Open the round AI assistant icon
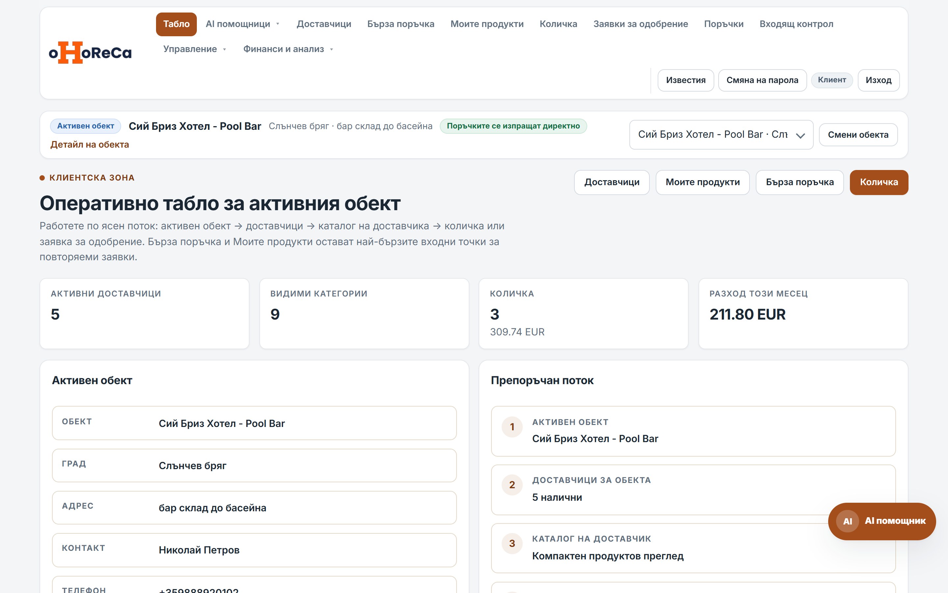This screenshot has width=948, height=593. (847, 521)
